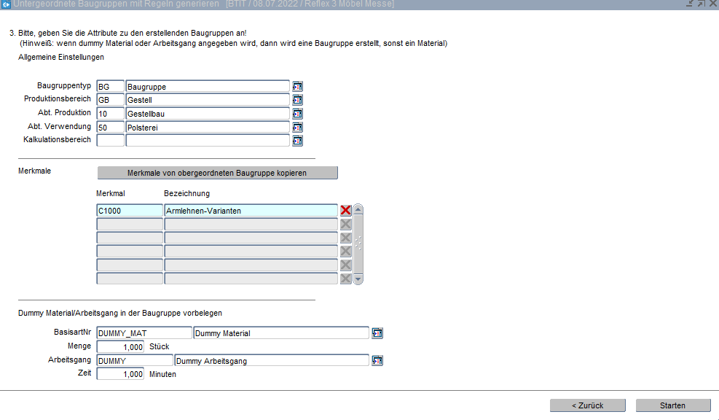The image size is (719, 420).
Task: Go back with the Zurück button
Action: 587,405
